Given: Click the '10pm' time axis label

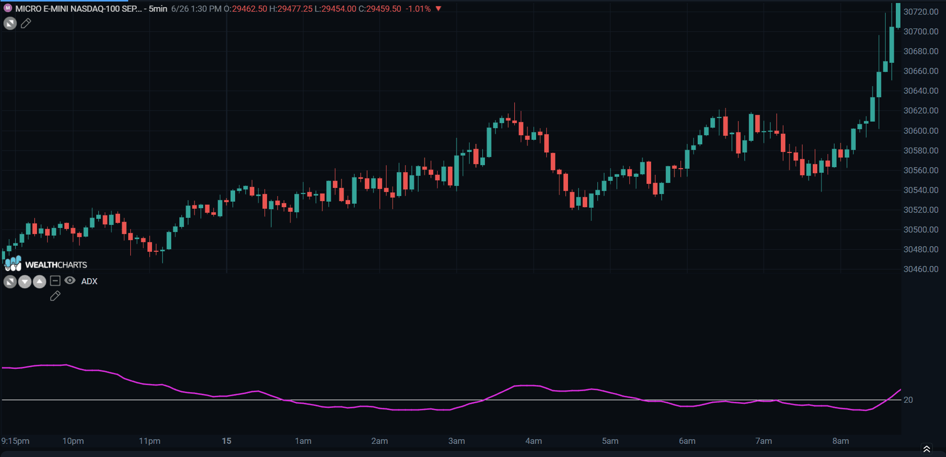Looking at the screenshot, I should pyautogui.click(x=73, y=441).
